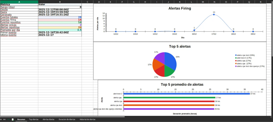
Task: Select column A header
Action: 19,2
